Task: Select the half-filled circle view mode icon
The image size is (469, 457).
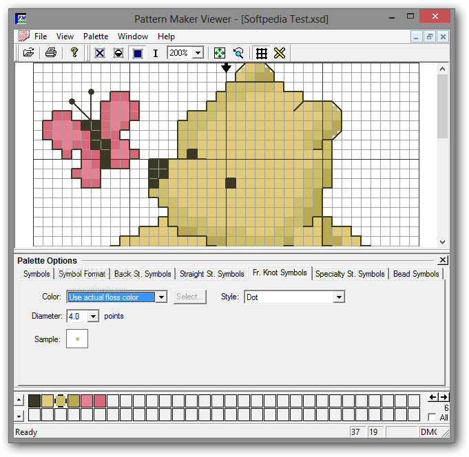Action: click(118, 53)
